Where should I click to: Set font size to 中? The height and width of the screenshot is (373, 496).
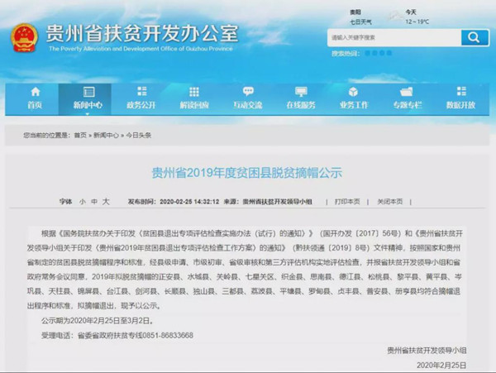pos(94,201)
